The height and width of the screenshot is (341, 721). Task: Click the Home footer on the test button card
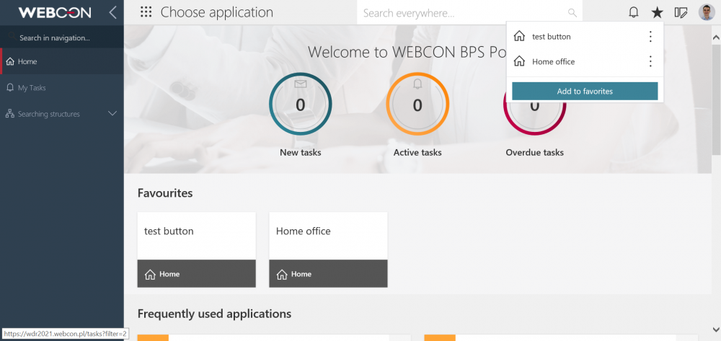pyautogui.click(x=196, y=274)
